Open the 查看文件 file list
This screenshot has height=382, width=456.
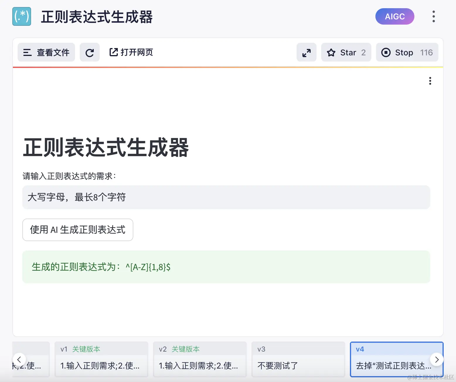(46, 52)
